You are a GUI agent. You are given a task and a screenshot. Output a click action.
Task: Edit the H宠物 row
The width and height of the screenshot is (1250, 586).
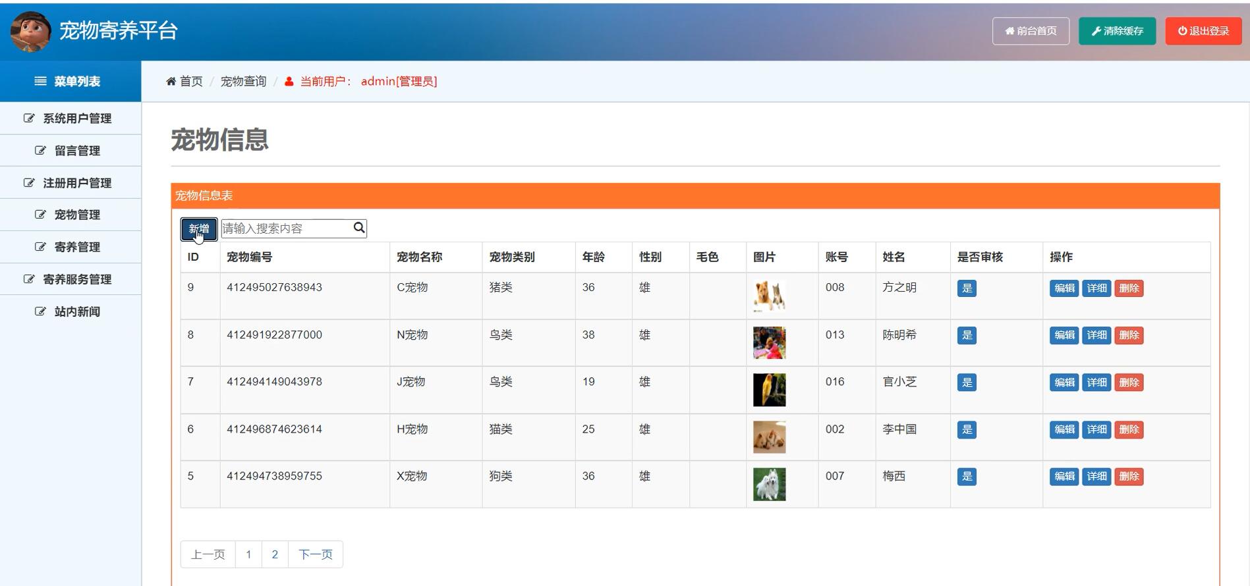tap(1064, 429)
